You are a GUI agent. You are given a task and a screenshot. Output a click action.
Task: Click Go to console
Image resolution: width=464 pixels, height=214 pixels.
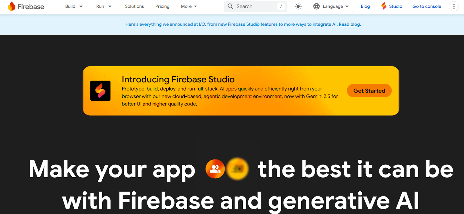[427, 6]
